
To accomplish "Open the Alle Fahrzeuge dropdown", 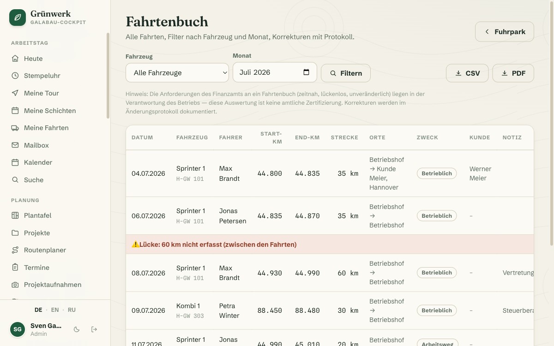I will (x=177, y=72).
